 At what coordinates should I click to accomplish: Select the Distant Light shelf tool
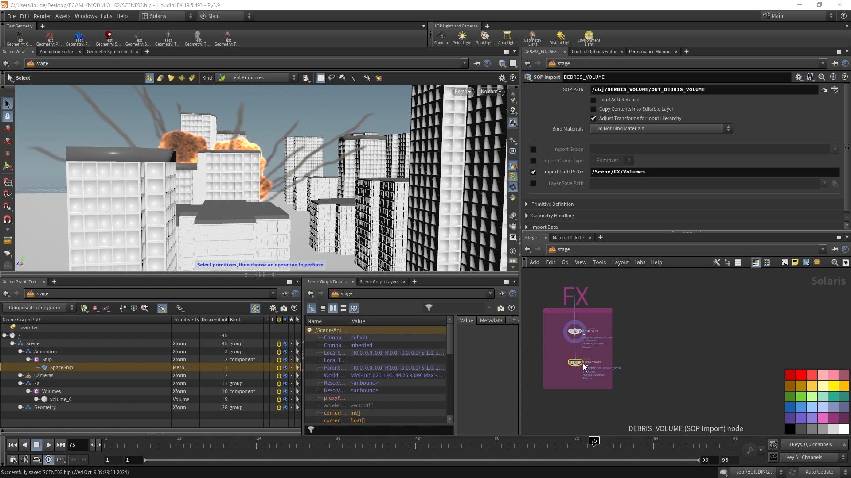(560, 38)
